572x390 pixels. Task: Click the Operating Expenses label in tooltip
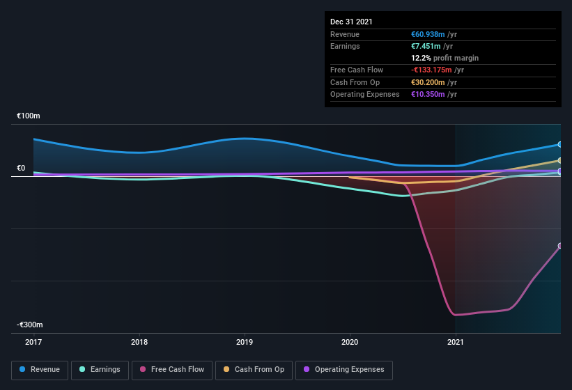tap(365, 94)
